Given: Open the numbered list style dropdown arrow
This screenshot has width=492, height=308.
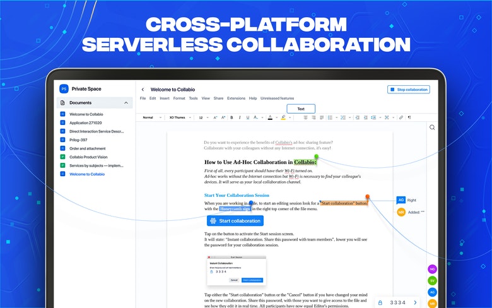Looking at the screenshot, I should 349,117.
